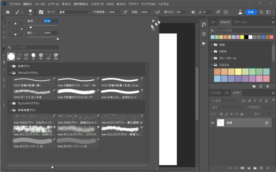
Task: Open the symmetry paint butterfly options
Action: (x=225, y=12)
